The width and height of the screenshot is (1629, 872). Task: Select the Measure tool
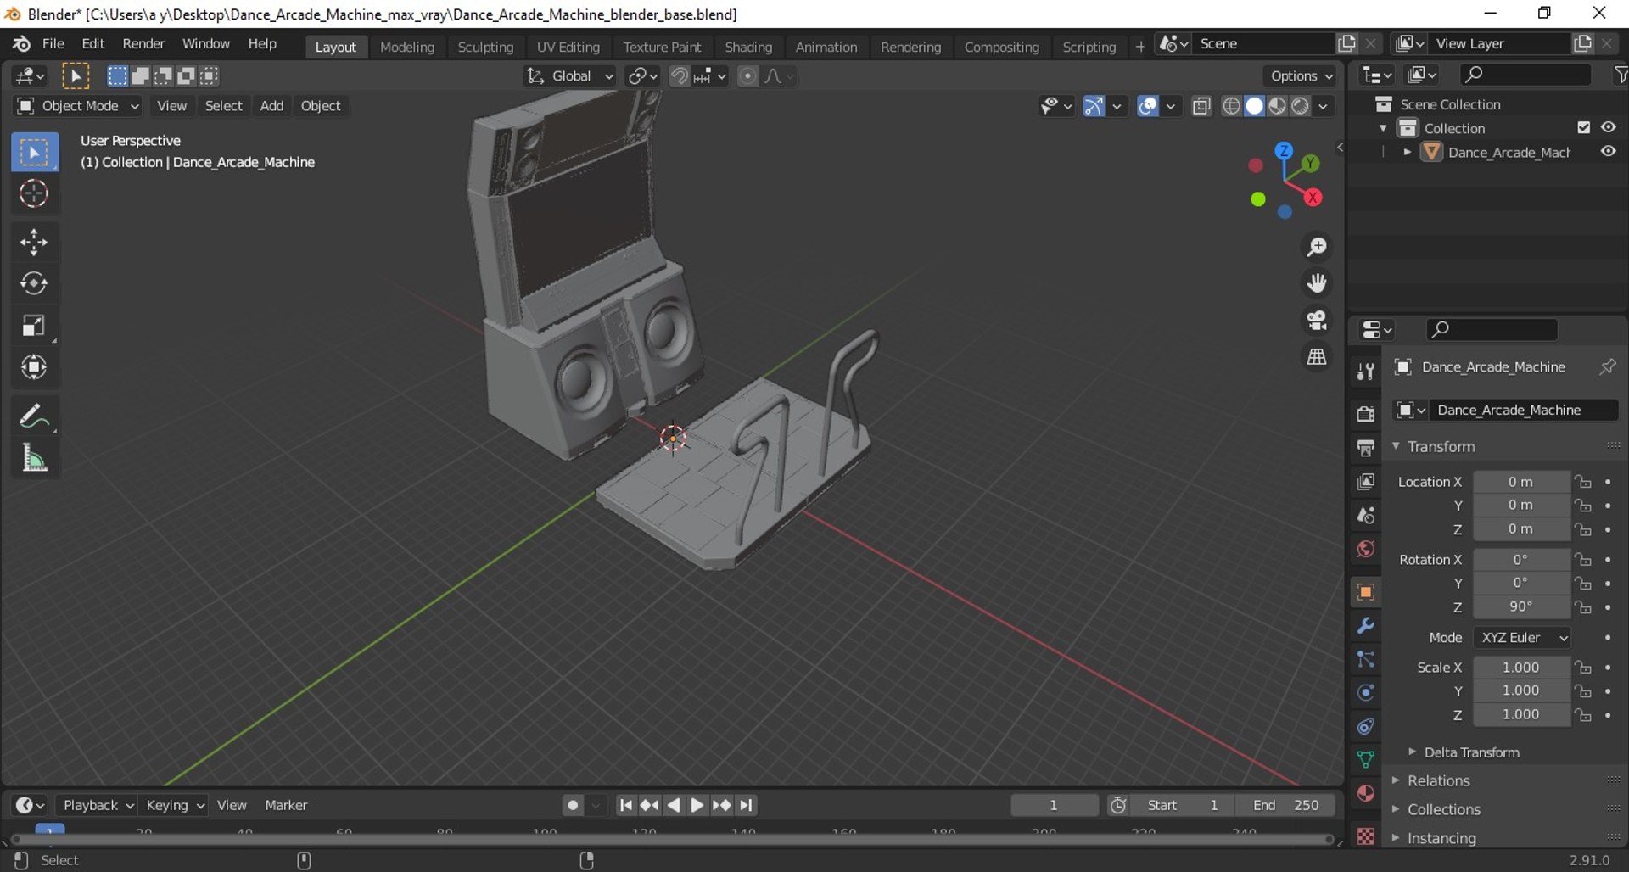(34, 458)
